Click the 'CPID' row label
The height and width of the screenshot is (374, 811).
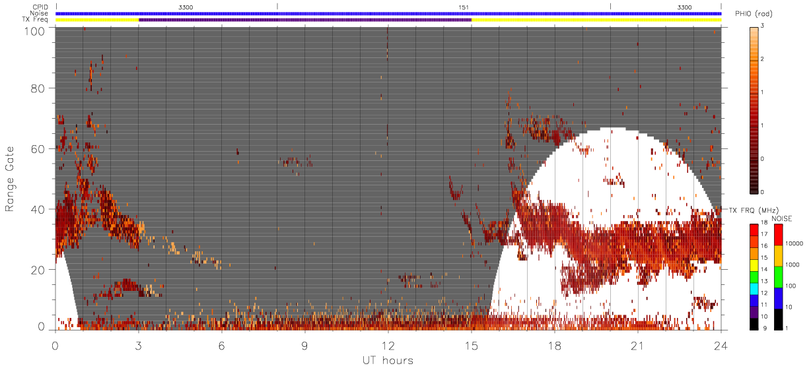pyautogui.click(x=41, y=7)
